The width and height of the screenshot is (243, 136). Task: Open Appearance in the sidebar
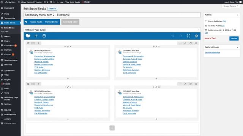(9, 71)
